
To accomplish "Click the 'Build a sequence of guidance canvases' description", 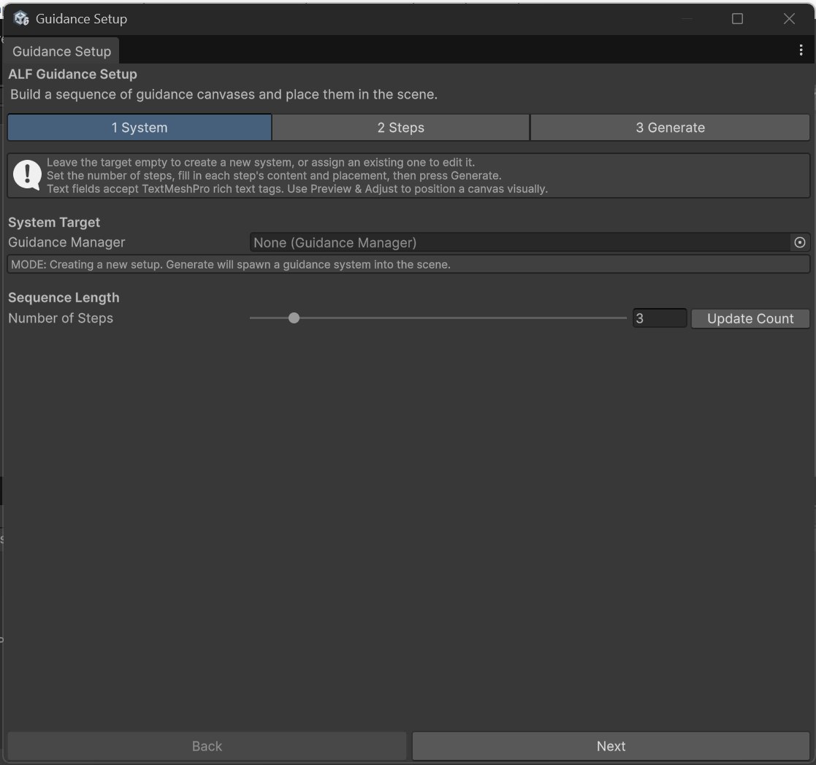I will click(x=224, y=94).
